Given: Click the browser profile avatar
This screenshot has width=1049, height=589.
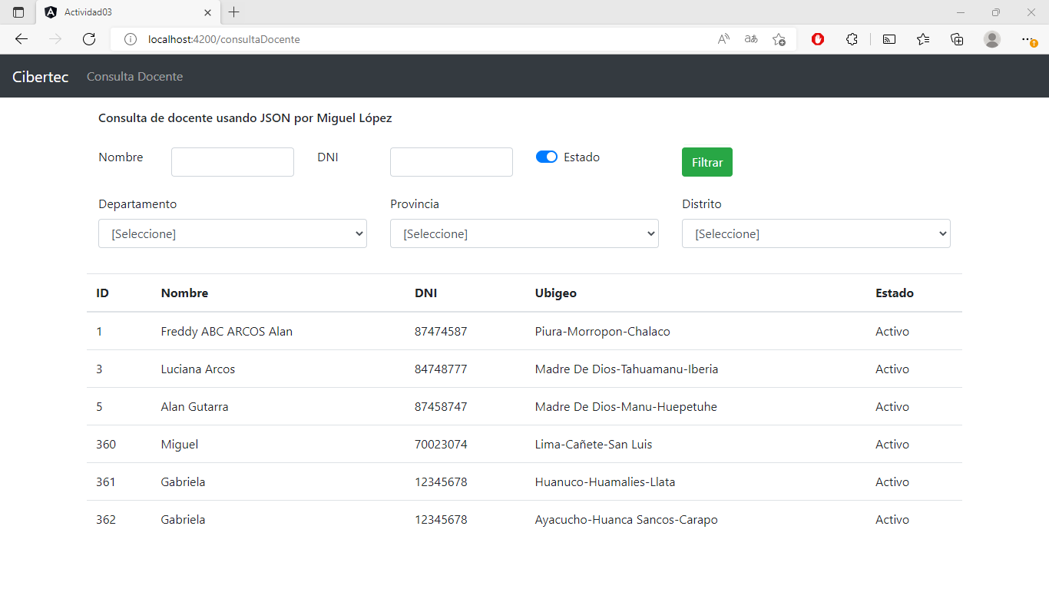Looking at the screenshot, I should click(991, 39).
